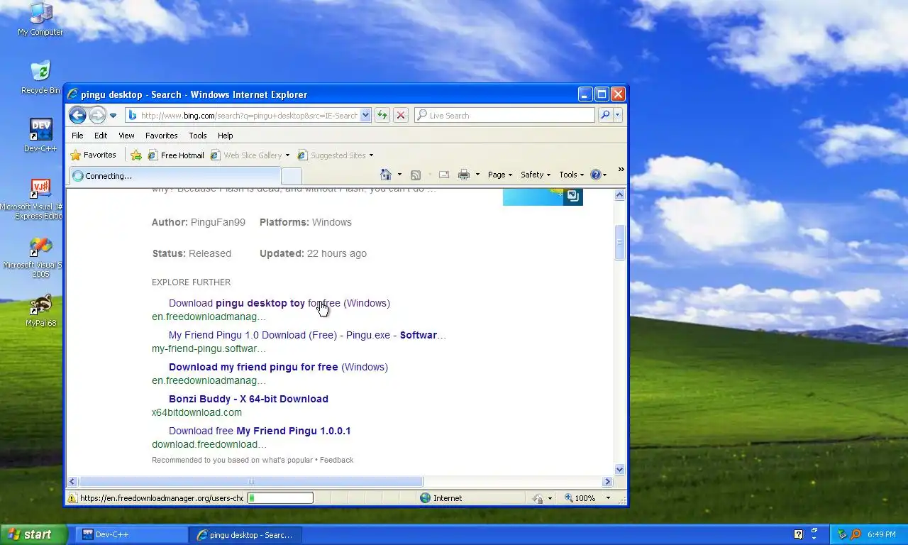Open the Windows Start button

[x=33, y=534]
